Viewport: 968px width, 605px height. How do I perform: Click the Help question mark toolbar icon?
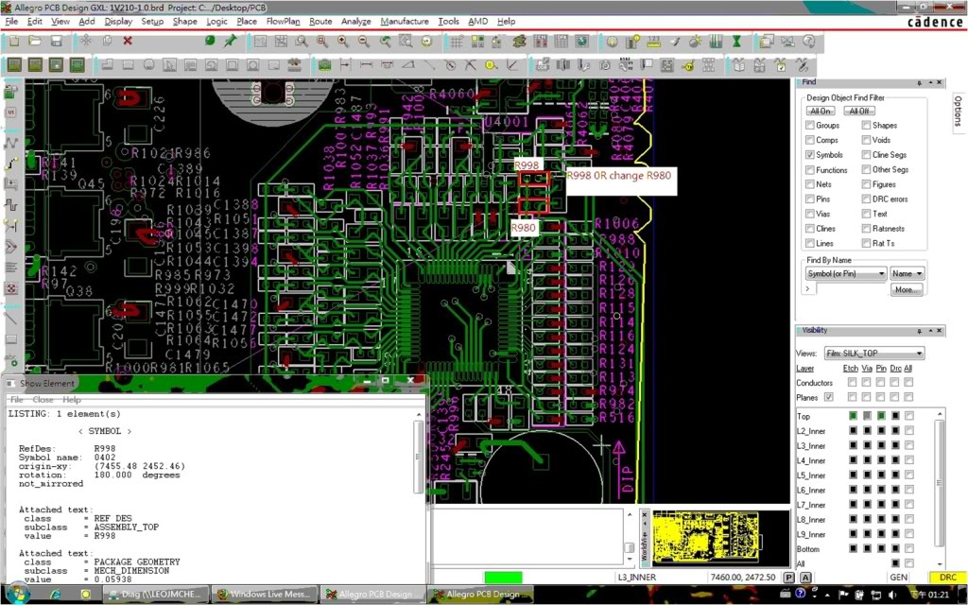click(810, 42)
